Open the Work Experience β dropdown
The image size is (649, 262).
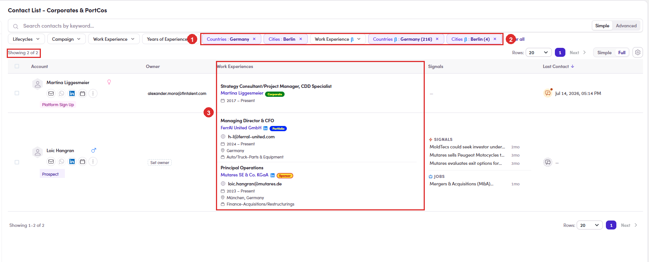[338, 39]
